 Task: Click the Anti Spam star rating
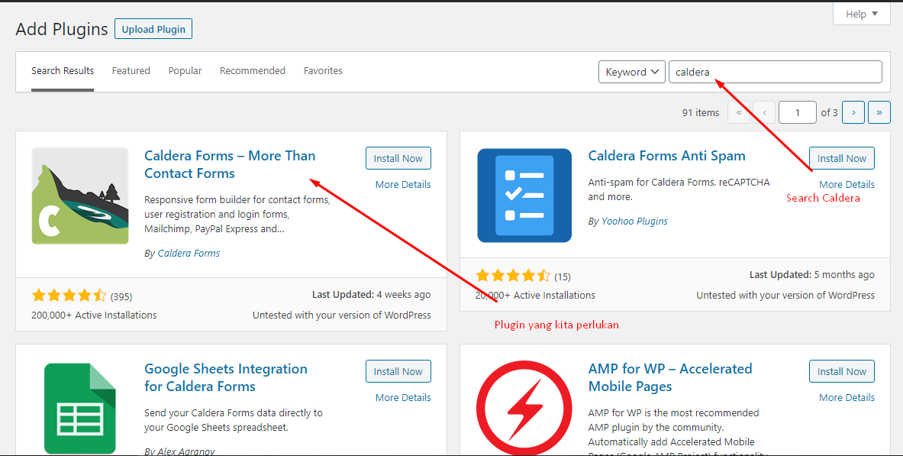coord(512,277)
